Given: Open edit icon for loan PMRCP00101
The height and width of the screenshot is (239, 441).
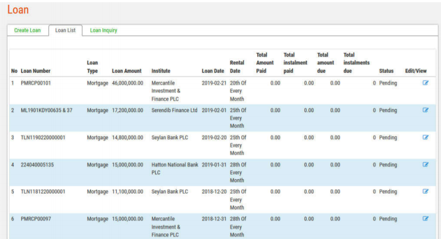Looking at the screenshot, I should (x=426, y=83).
